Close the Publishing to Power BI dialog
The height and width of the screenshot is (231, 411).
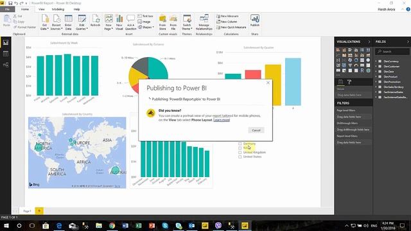pos(268,83)
